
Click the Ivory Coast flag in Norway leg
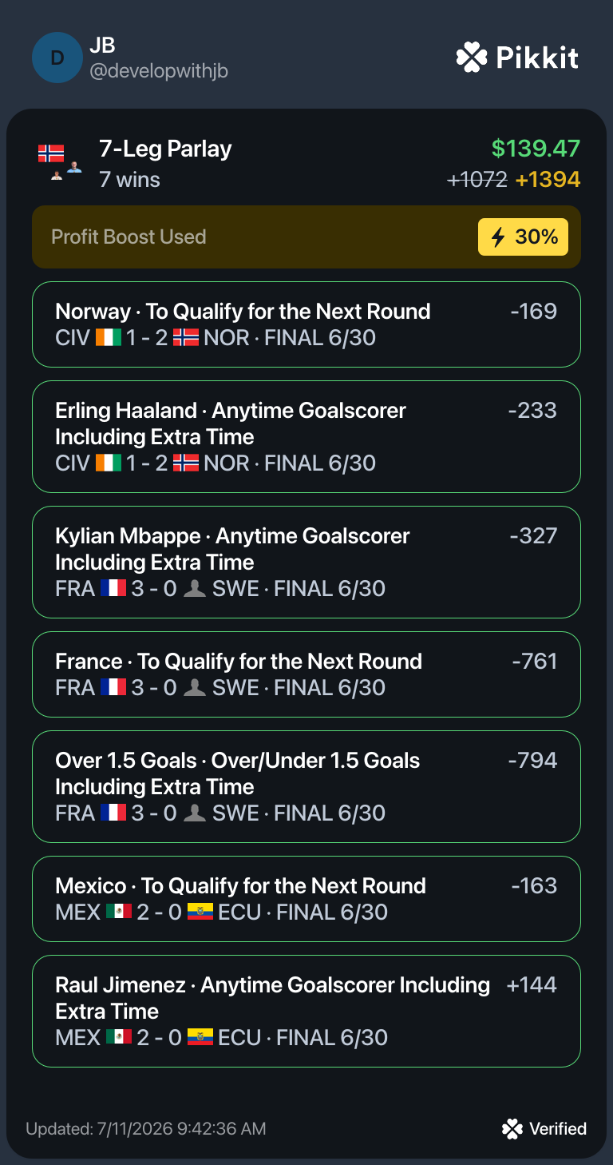tap(108, 337)
